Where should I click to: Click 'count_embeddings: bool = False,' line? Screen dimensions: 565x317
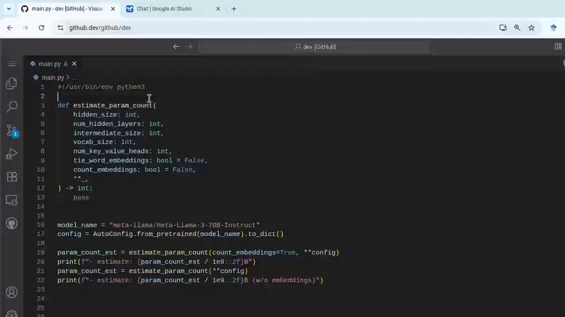pos(134,170)
